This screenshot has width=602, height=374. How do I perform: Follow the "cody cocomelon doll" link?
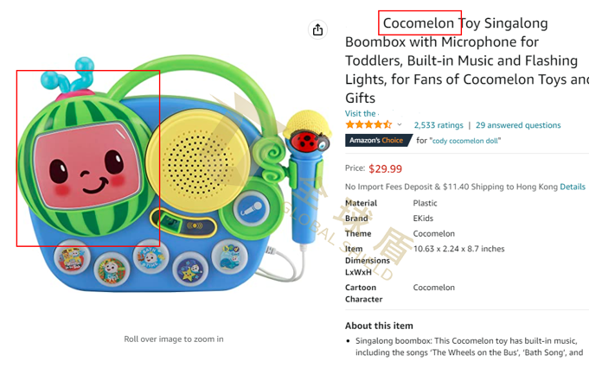(466, 141)
